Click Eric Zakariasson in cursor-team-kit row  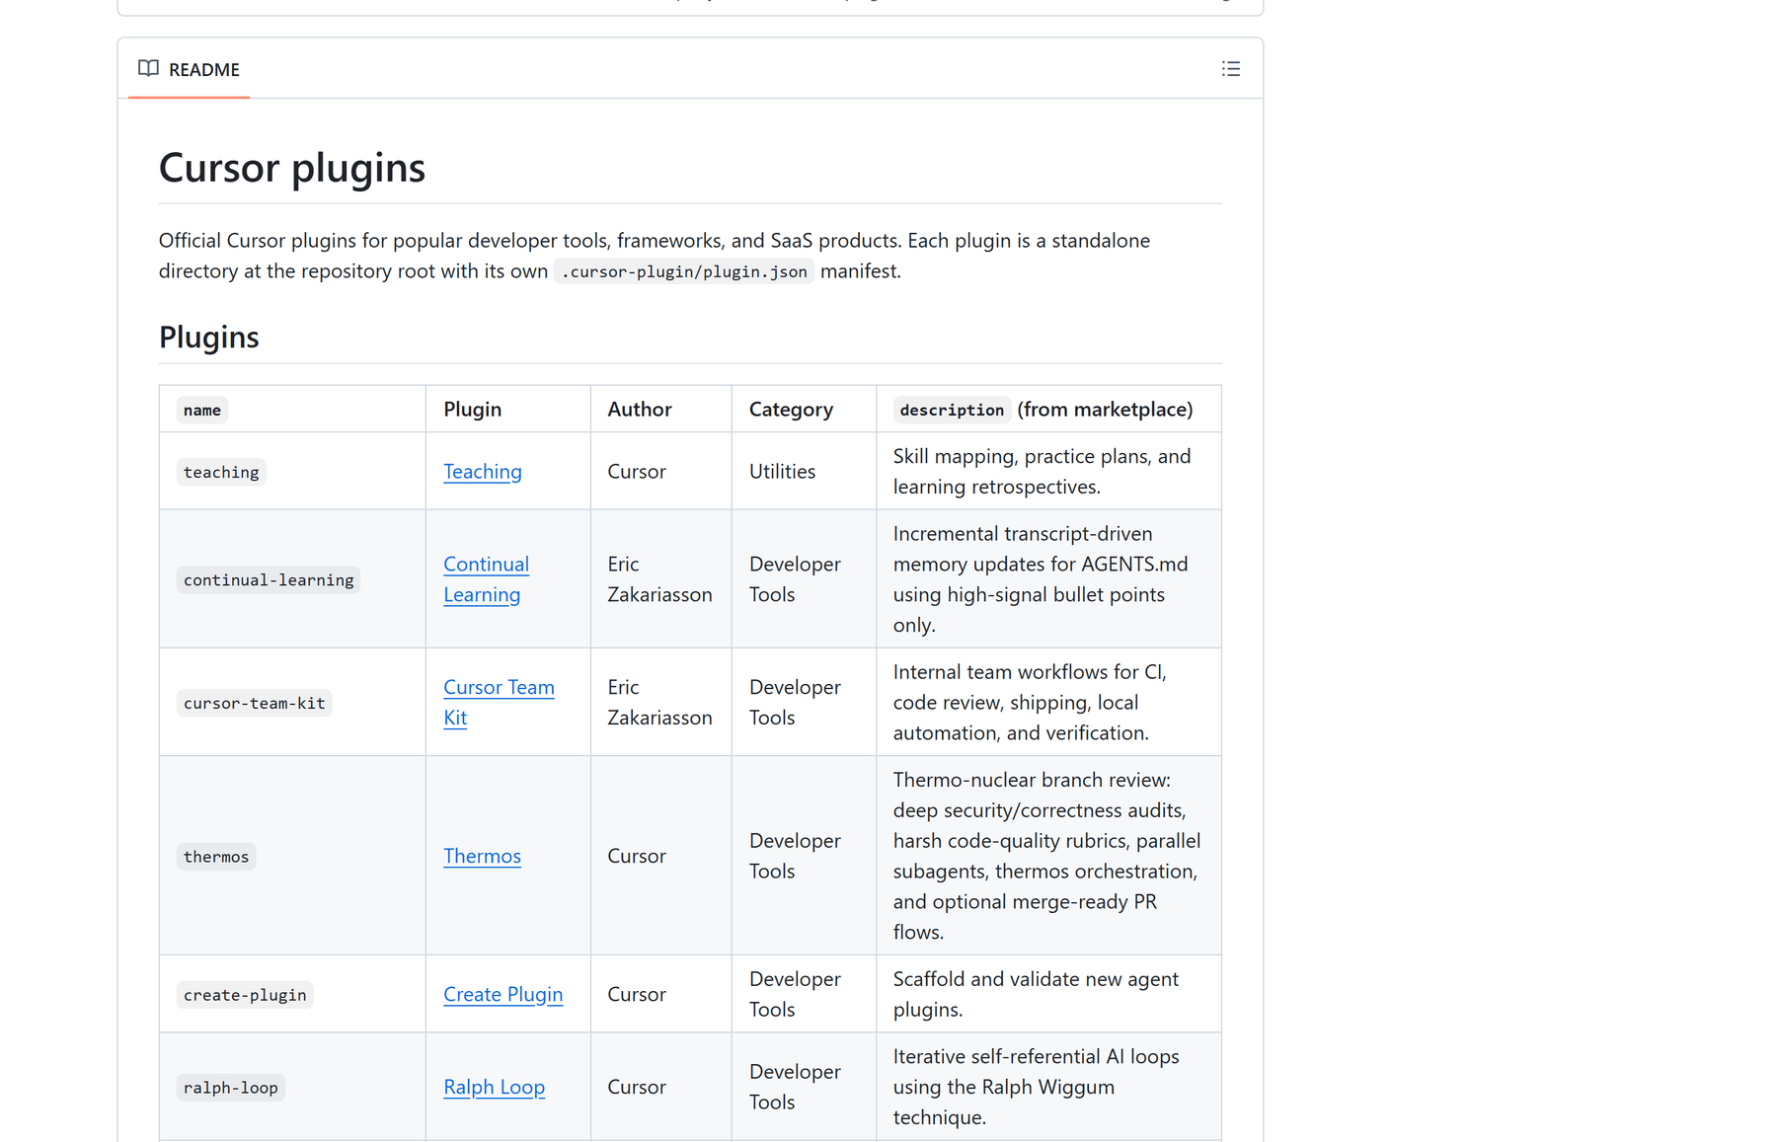pyautogui.click(x=659, y=702)
